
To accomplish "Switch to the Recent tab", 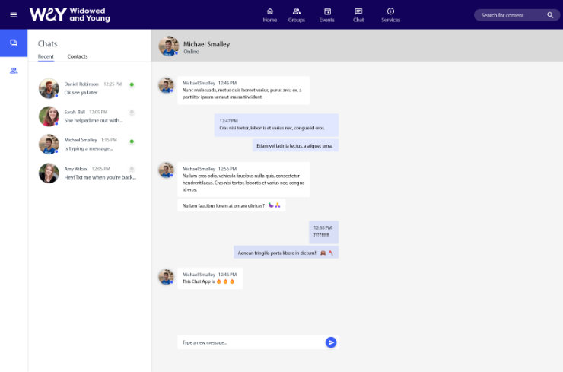I will tap(46, 56).
